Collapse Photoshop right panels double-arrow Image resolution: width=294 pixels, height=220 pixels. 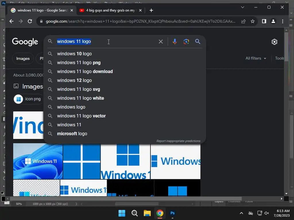(x=291, y=19)
